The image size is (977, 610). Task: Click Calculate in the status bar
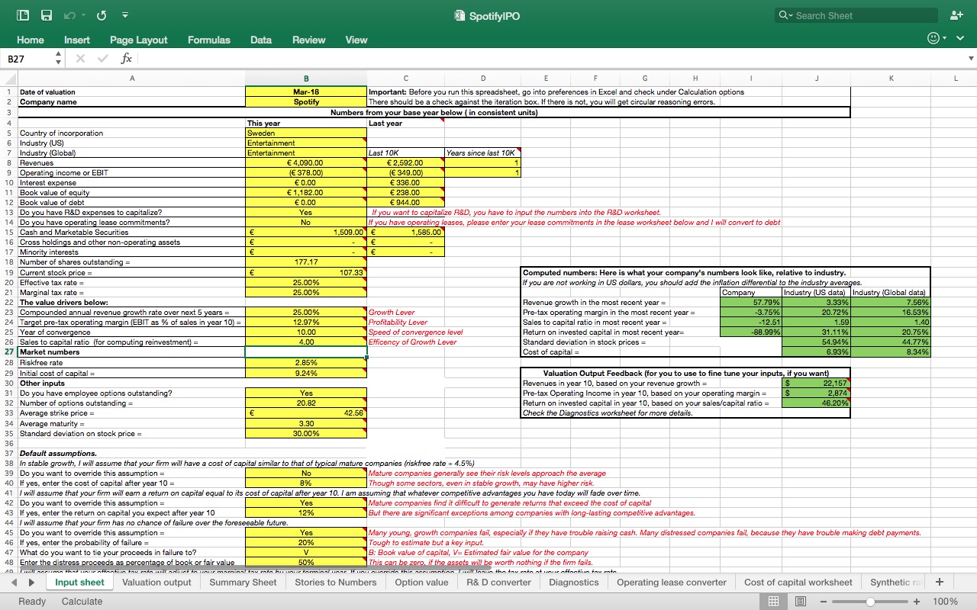point(82,601)
